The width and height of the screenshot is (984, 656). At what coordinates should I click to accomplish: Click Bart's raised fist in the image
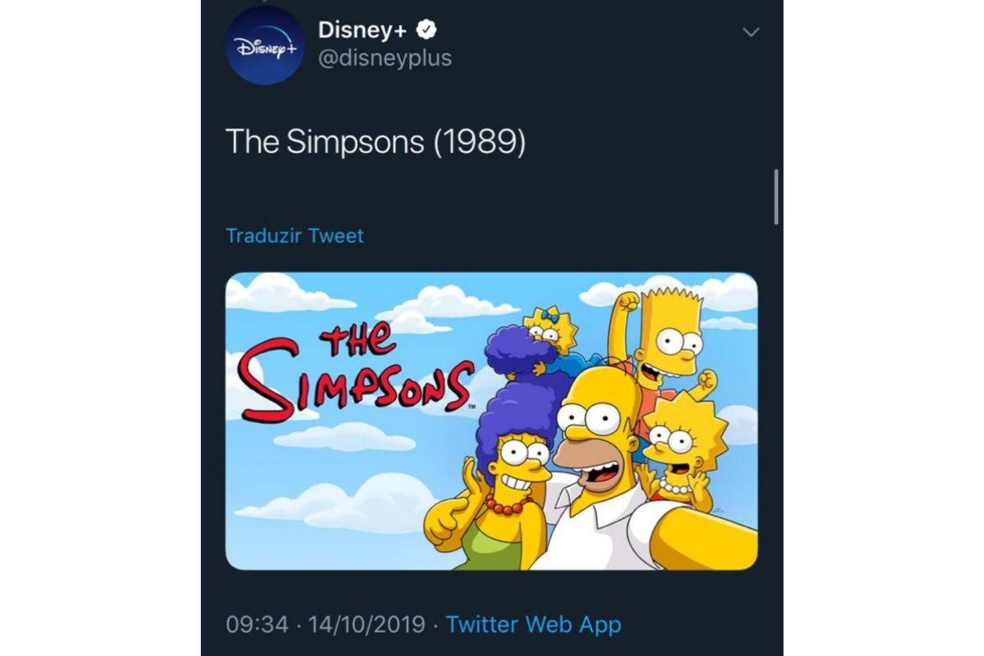(629, 302)
